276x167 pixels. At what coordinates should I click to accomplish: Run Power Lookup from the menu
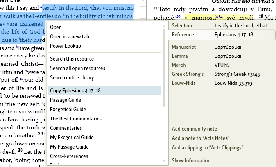[65, 46]
